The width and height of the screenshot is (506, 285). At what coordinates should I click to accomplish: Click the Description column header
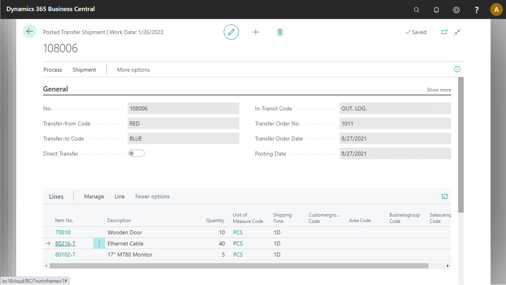[119, 220]
